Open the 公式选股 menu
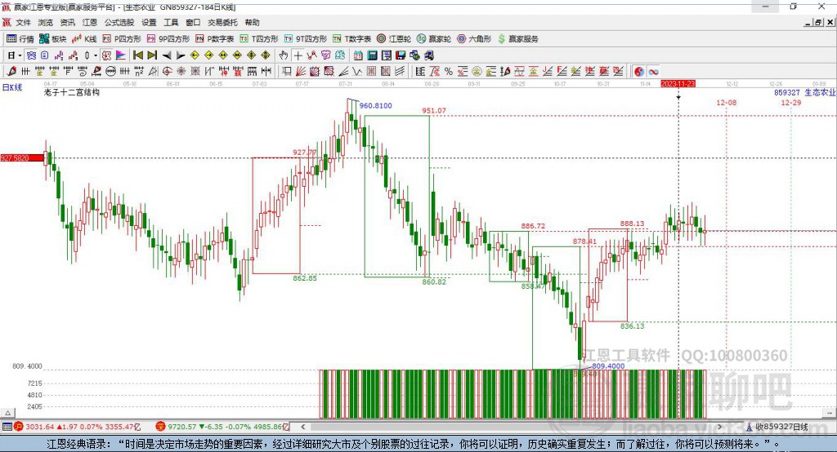The image size is (837, 452). pyautogui.click(x=119, y=22)
